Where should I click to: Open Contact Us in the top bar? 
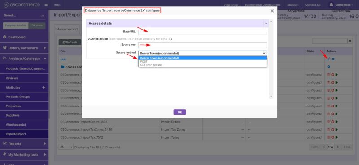313,5
